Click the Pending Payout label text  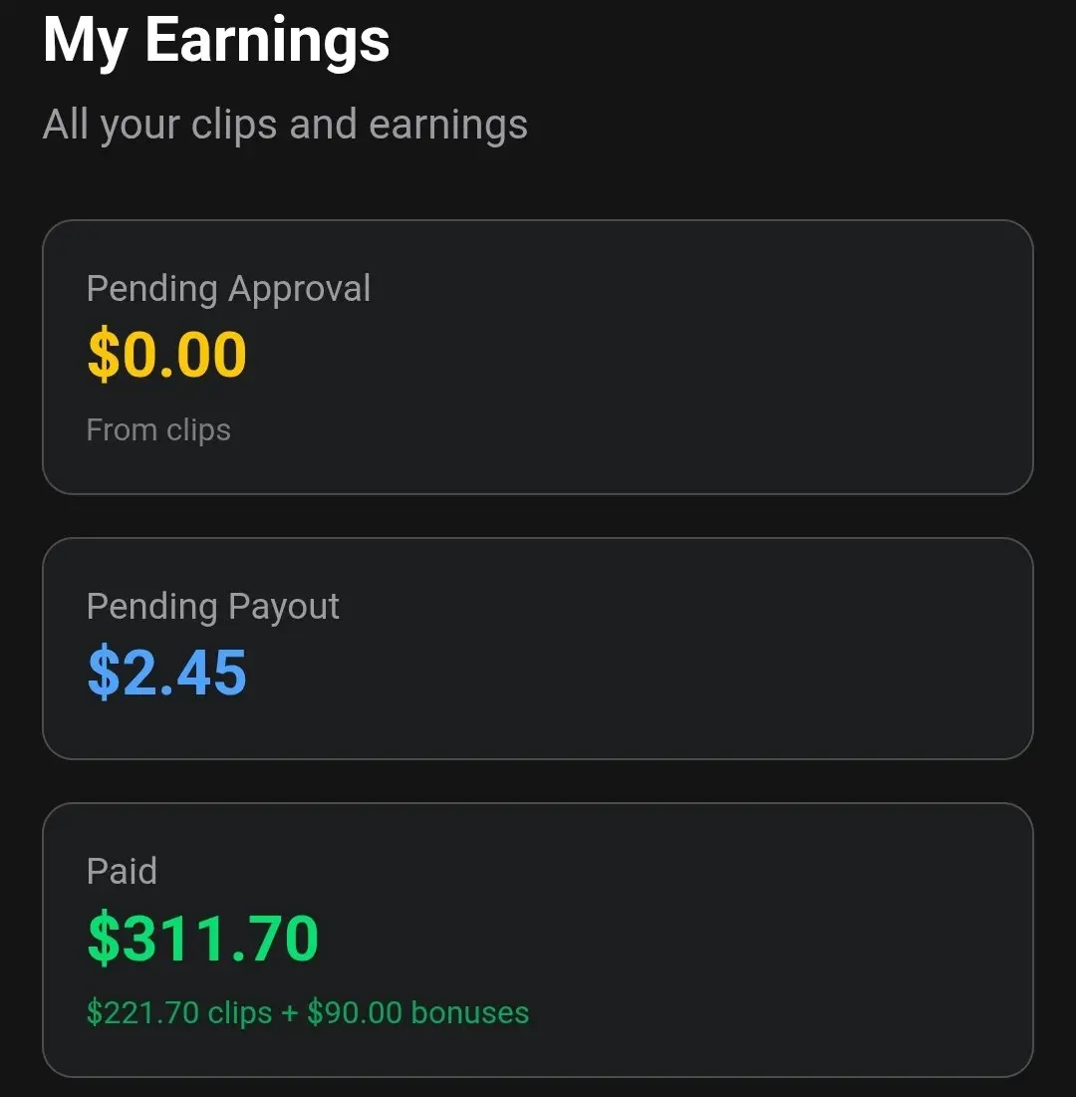pos(212,607)
